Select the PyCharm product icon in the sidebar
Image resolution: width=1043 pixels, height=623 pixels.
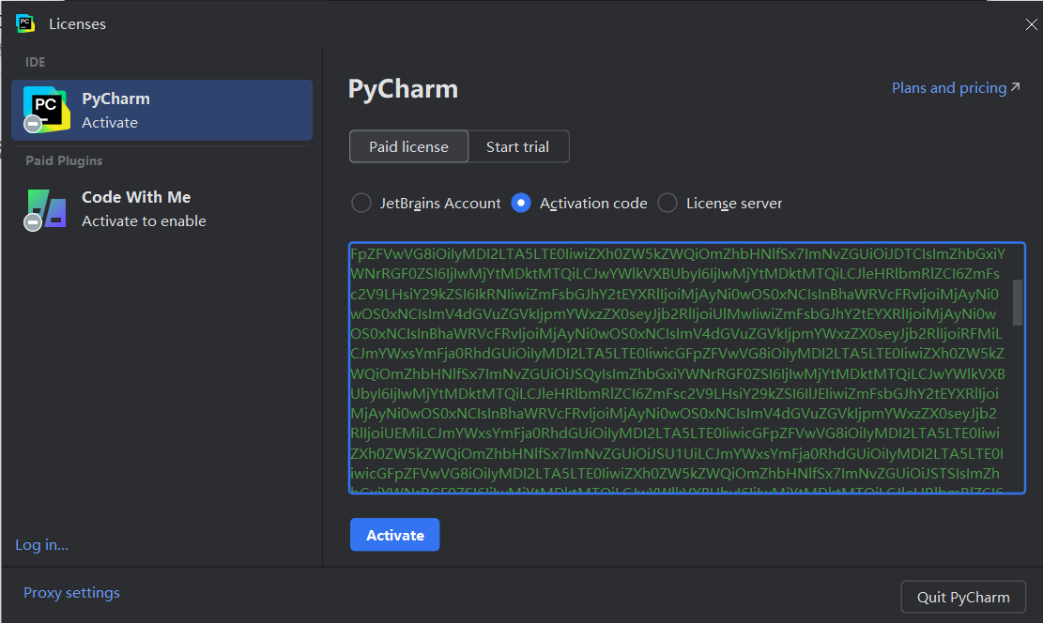pos(46,110)
